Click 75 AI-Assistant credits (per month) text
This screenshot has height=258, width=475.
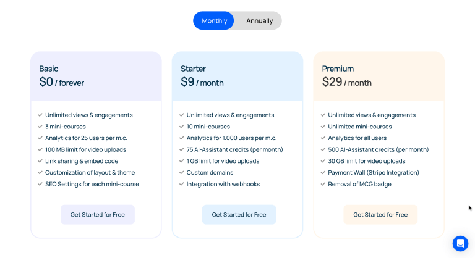[x=234, y=149]
